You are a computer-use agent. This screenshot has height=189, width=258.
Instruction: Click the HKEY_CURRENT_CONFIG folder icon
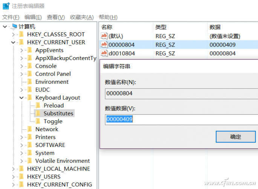[x=21, y=184]
